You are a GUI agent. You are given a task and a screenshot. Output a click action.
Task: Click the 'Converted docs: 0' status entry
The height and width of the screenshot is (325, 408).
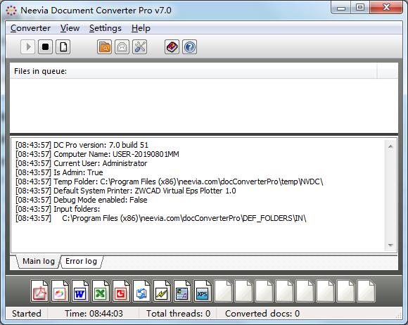(262, 313)
